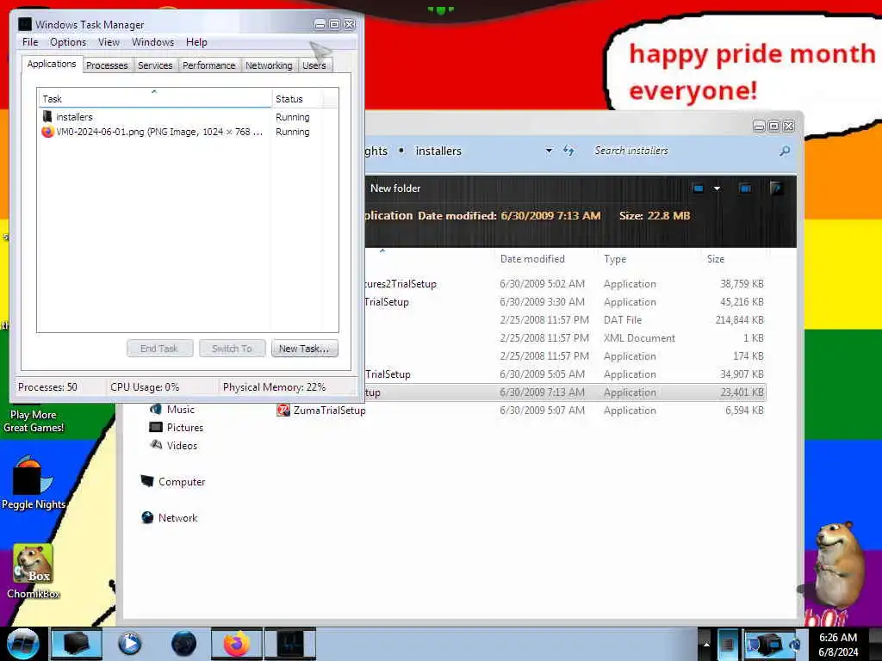Open the address bar history dropdown arrow
Screen dimensions: 882x661
[x=549, y=151]
